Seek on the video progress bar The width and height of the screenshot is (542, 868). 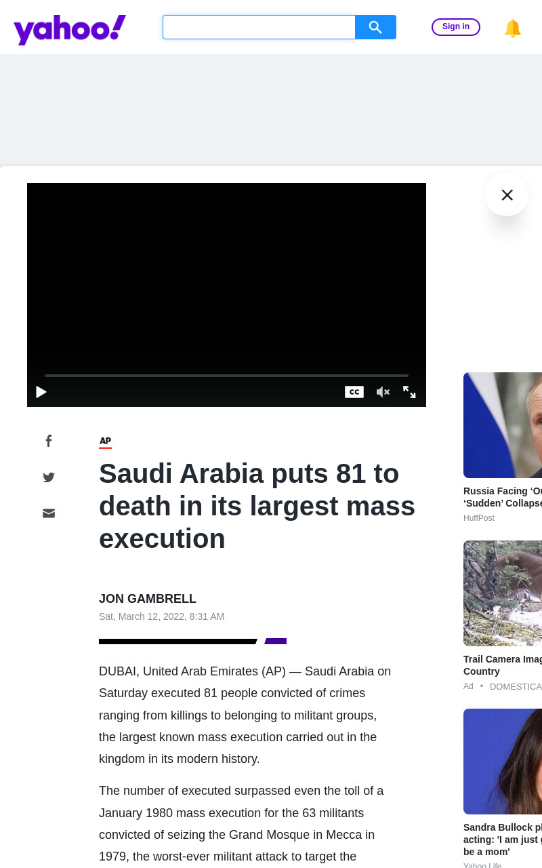(x=226, y=375)
